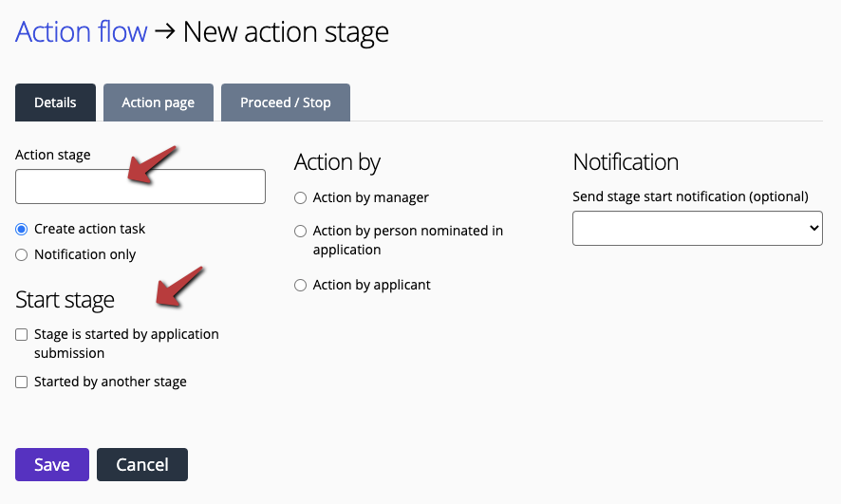Viewport: 841px width, 504px height.
Task: Select the Create action task radio button
Action: pos(22,230)
